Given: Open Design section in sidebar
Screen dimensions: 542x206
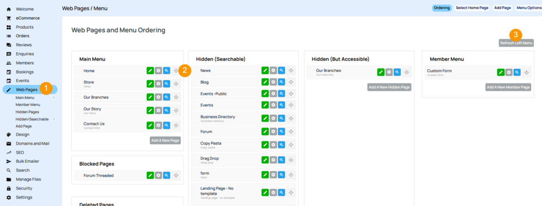Looking at the screenshot, I should point(23,135).
